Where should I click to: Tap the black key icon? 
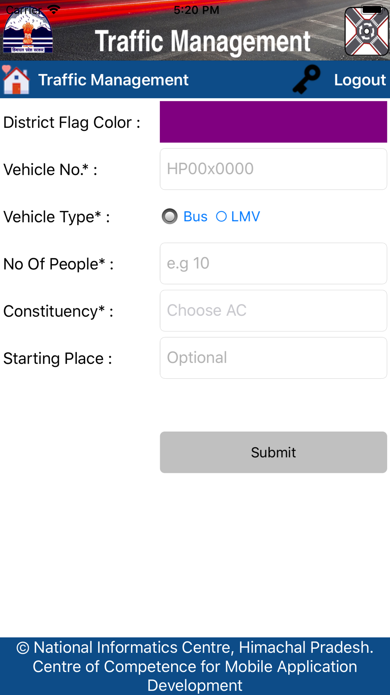click(307, 79)
